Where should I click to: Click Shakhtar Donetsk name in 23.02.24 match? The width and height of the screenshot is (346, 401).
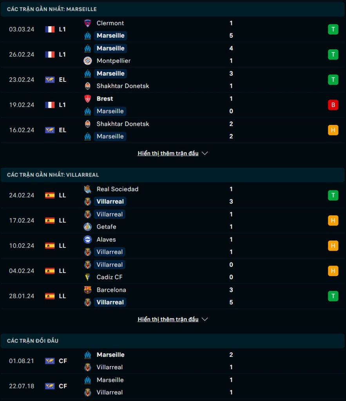[123, 86]
